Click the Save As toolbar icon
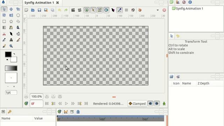This screenshot has height=126, width=224. [x=46, y=10]
